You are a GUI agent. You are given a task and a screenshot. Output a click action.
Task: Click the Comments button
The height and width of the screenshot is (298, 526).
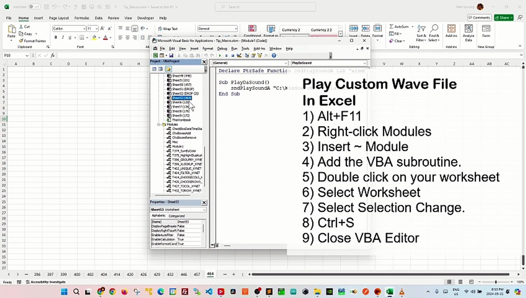coord(479,18)
